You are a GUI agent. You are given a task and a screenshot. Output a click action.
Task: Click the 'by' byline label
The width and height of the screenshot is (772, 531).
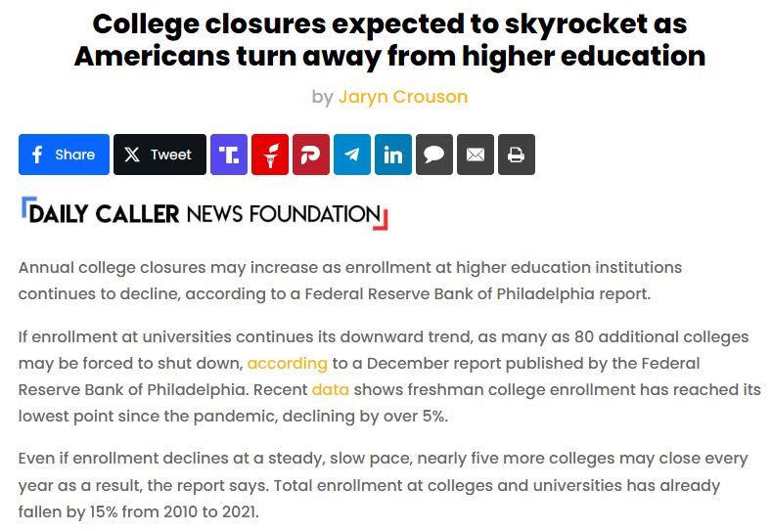click(x=323, y=97)
